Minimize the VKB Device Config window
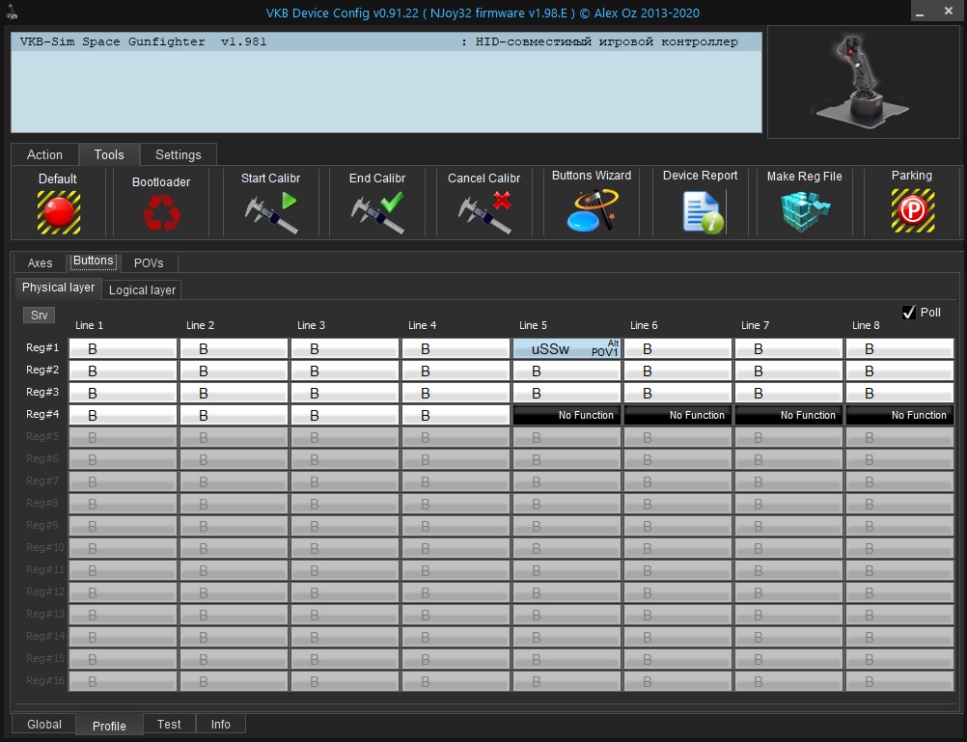Viewport: 967px width, 742px height. point(920,12)
